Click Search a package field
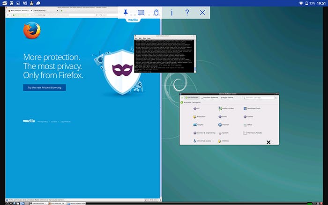The width and height of the screenshot is (328, 205). (258, 98)
